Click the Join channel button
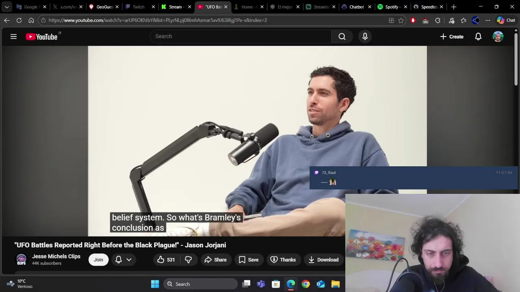 click(99, 260)
